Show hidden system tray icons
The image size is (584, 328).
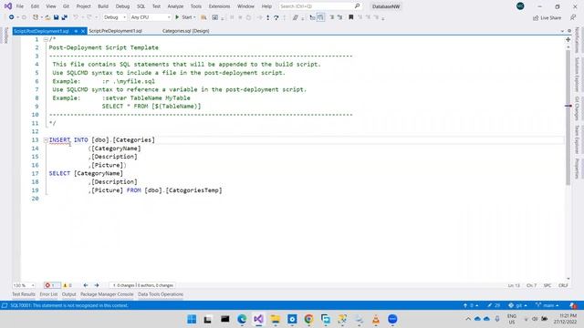pos(468,319)
